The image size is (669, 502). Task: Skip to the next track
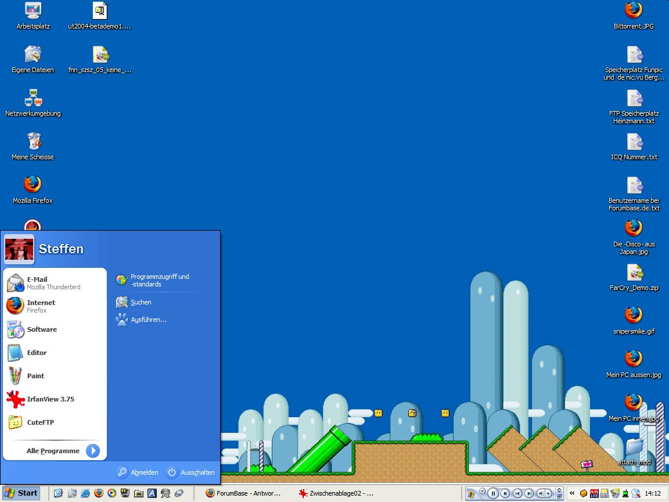[529, 493]
